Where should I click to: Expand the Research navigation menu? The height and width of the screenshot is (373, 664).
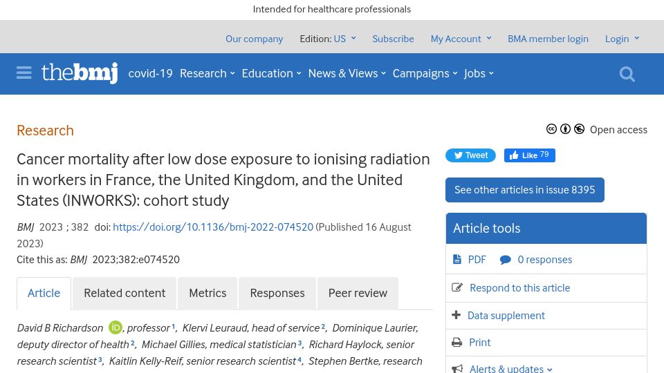pyautogui.click(x=207, y=73)
